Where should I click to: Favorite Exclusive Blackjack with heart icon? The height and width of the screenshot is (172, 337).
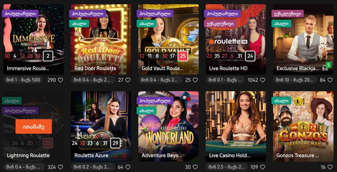(x=330, y=80)
